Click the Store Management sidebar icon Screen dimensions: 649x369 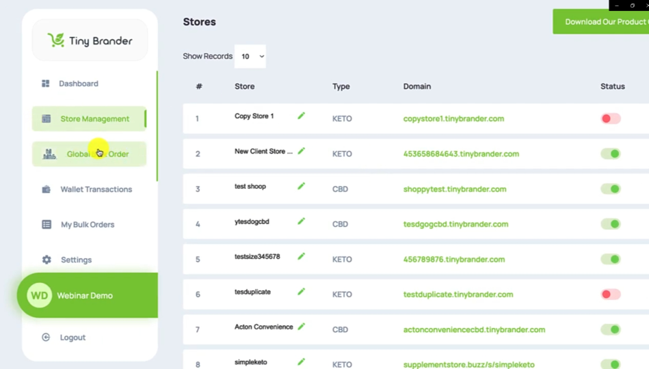pos(47,119)
